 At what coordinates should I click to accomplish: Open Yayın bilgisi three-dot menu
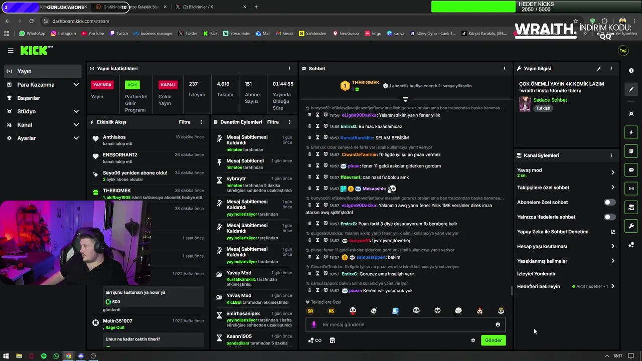(611, 69)
